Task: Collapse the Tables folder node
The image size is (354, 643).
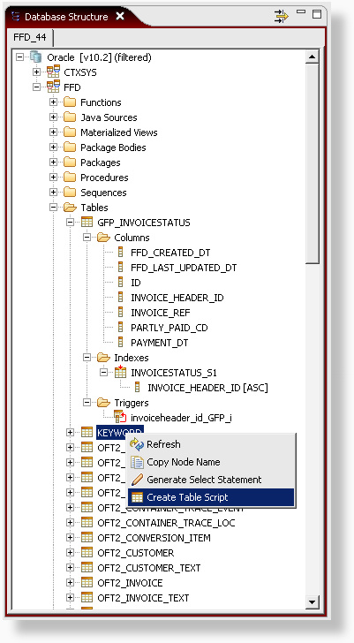Action: click(x=53, y=208)
